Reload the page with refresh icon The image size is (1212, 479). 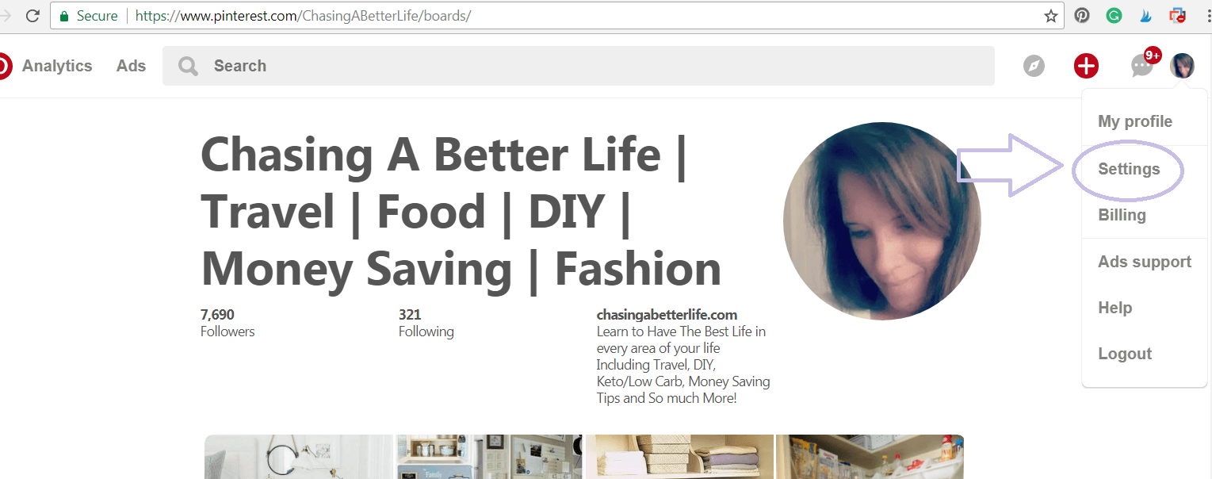(x=32, y=16)
